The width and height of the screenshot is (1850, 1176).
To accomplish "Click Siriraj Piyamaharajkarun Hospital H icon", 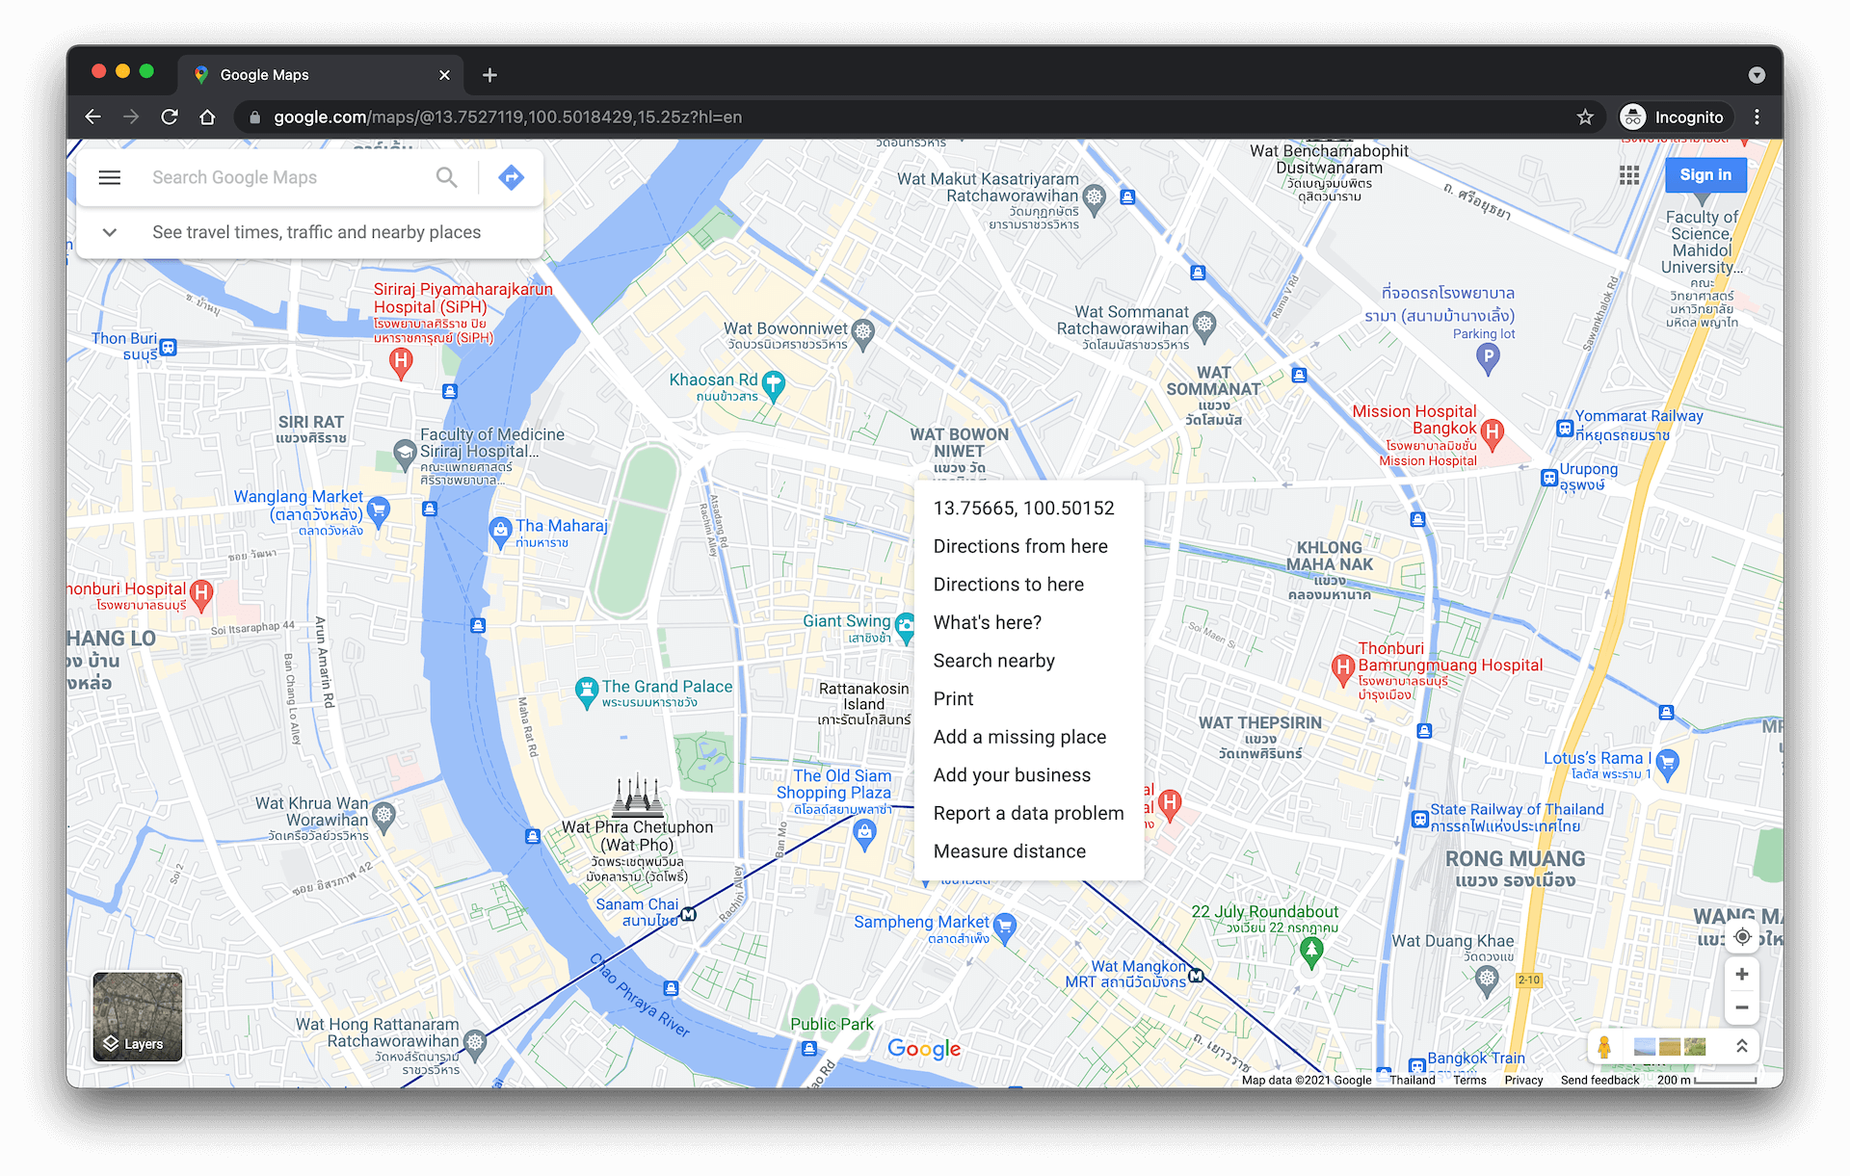I will [401, 362].
